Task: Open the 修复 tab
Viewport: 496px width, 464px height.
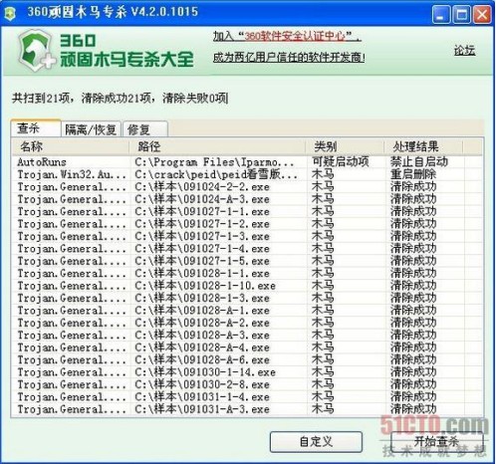Action: [144, 129]
